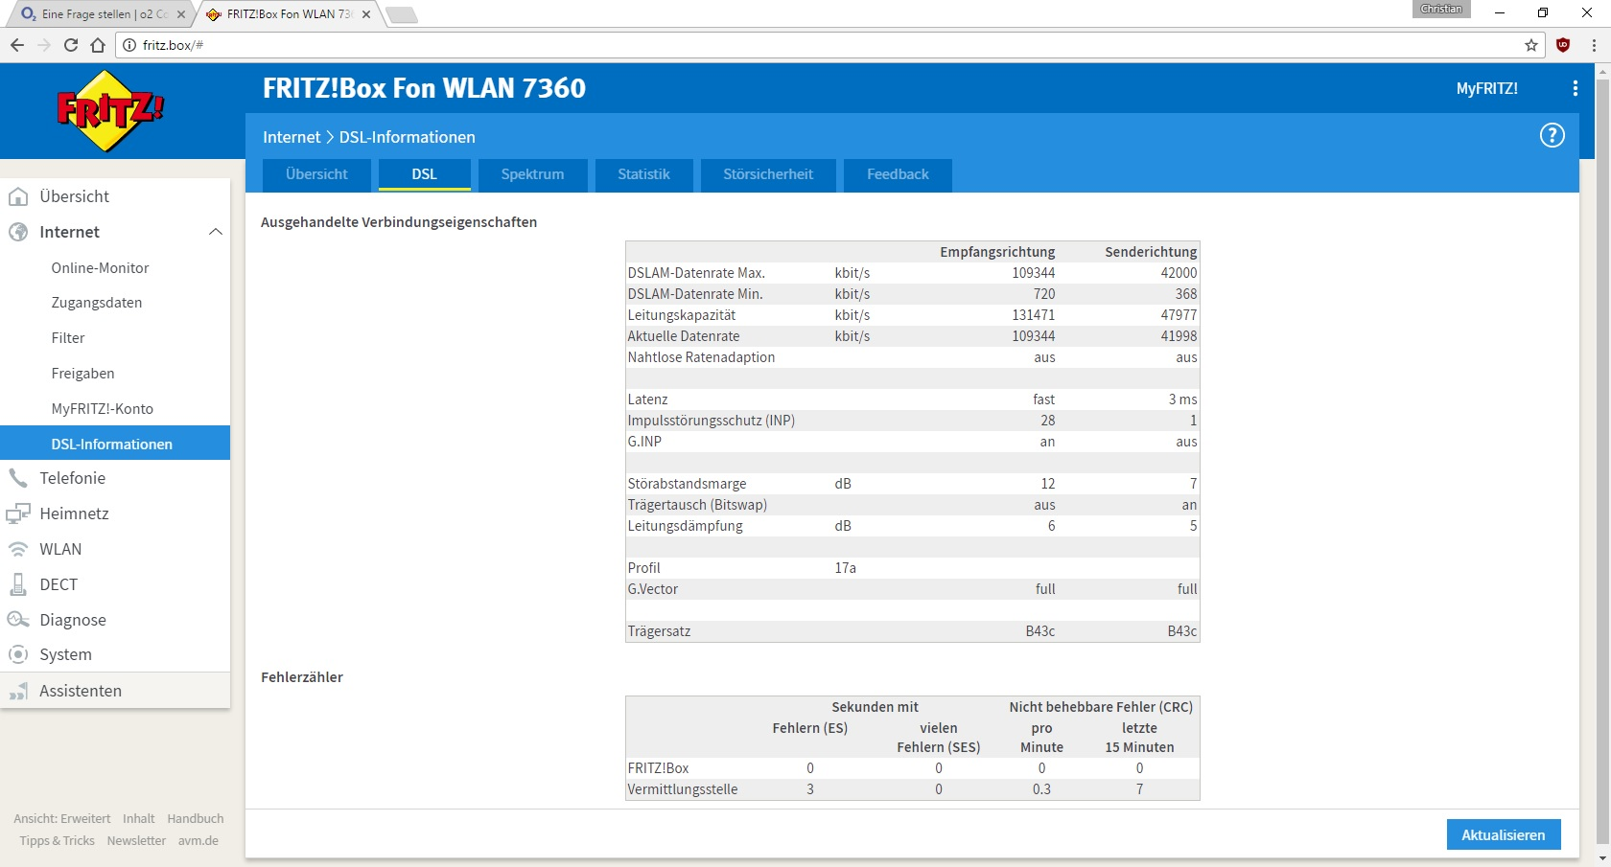This screenshot has width=1611, height=867.
Task: Click the Christian profile button
Action: pyautogui.click(x=1441, y=9)
